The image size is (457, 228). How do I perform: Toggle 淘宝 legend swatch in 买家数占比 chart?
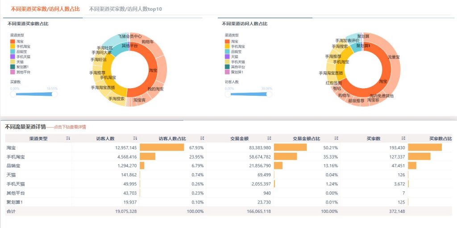(12, 41)
